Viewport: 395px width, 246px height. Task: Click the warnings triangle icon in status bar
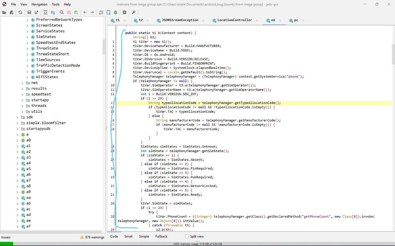[82, 237]
